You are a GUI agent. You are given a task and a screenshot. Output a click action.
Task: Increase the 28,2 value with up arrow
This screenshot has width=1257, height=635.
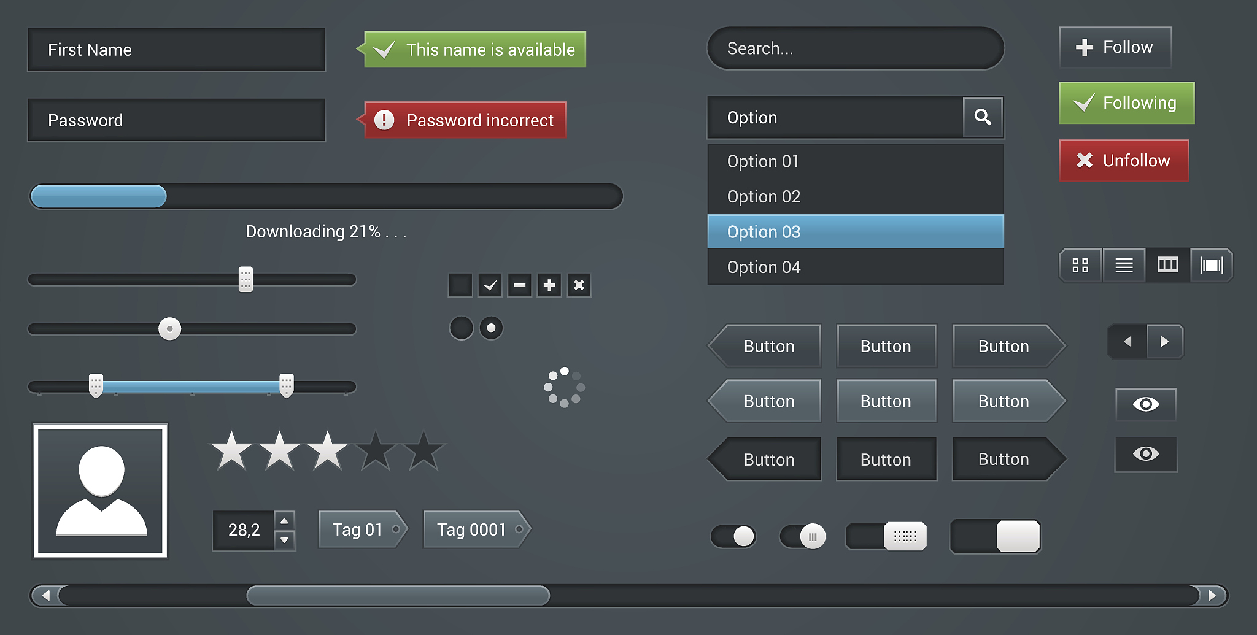click(x=284, y=521)
